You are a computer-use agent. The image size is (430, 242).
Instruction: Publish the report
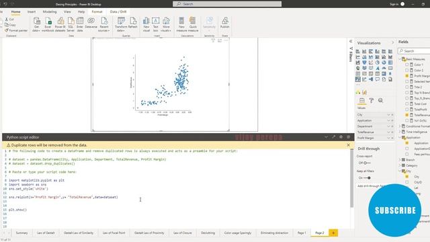224,23
